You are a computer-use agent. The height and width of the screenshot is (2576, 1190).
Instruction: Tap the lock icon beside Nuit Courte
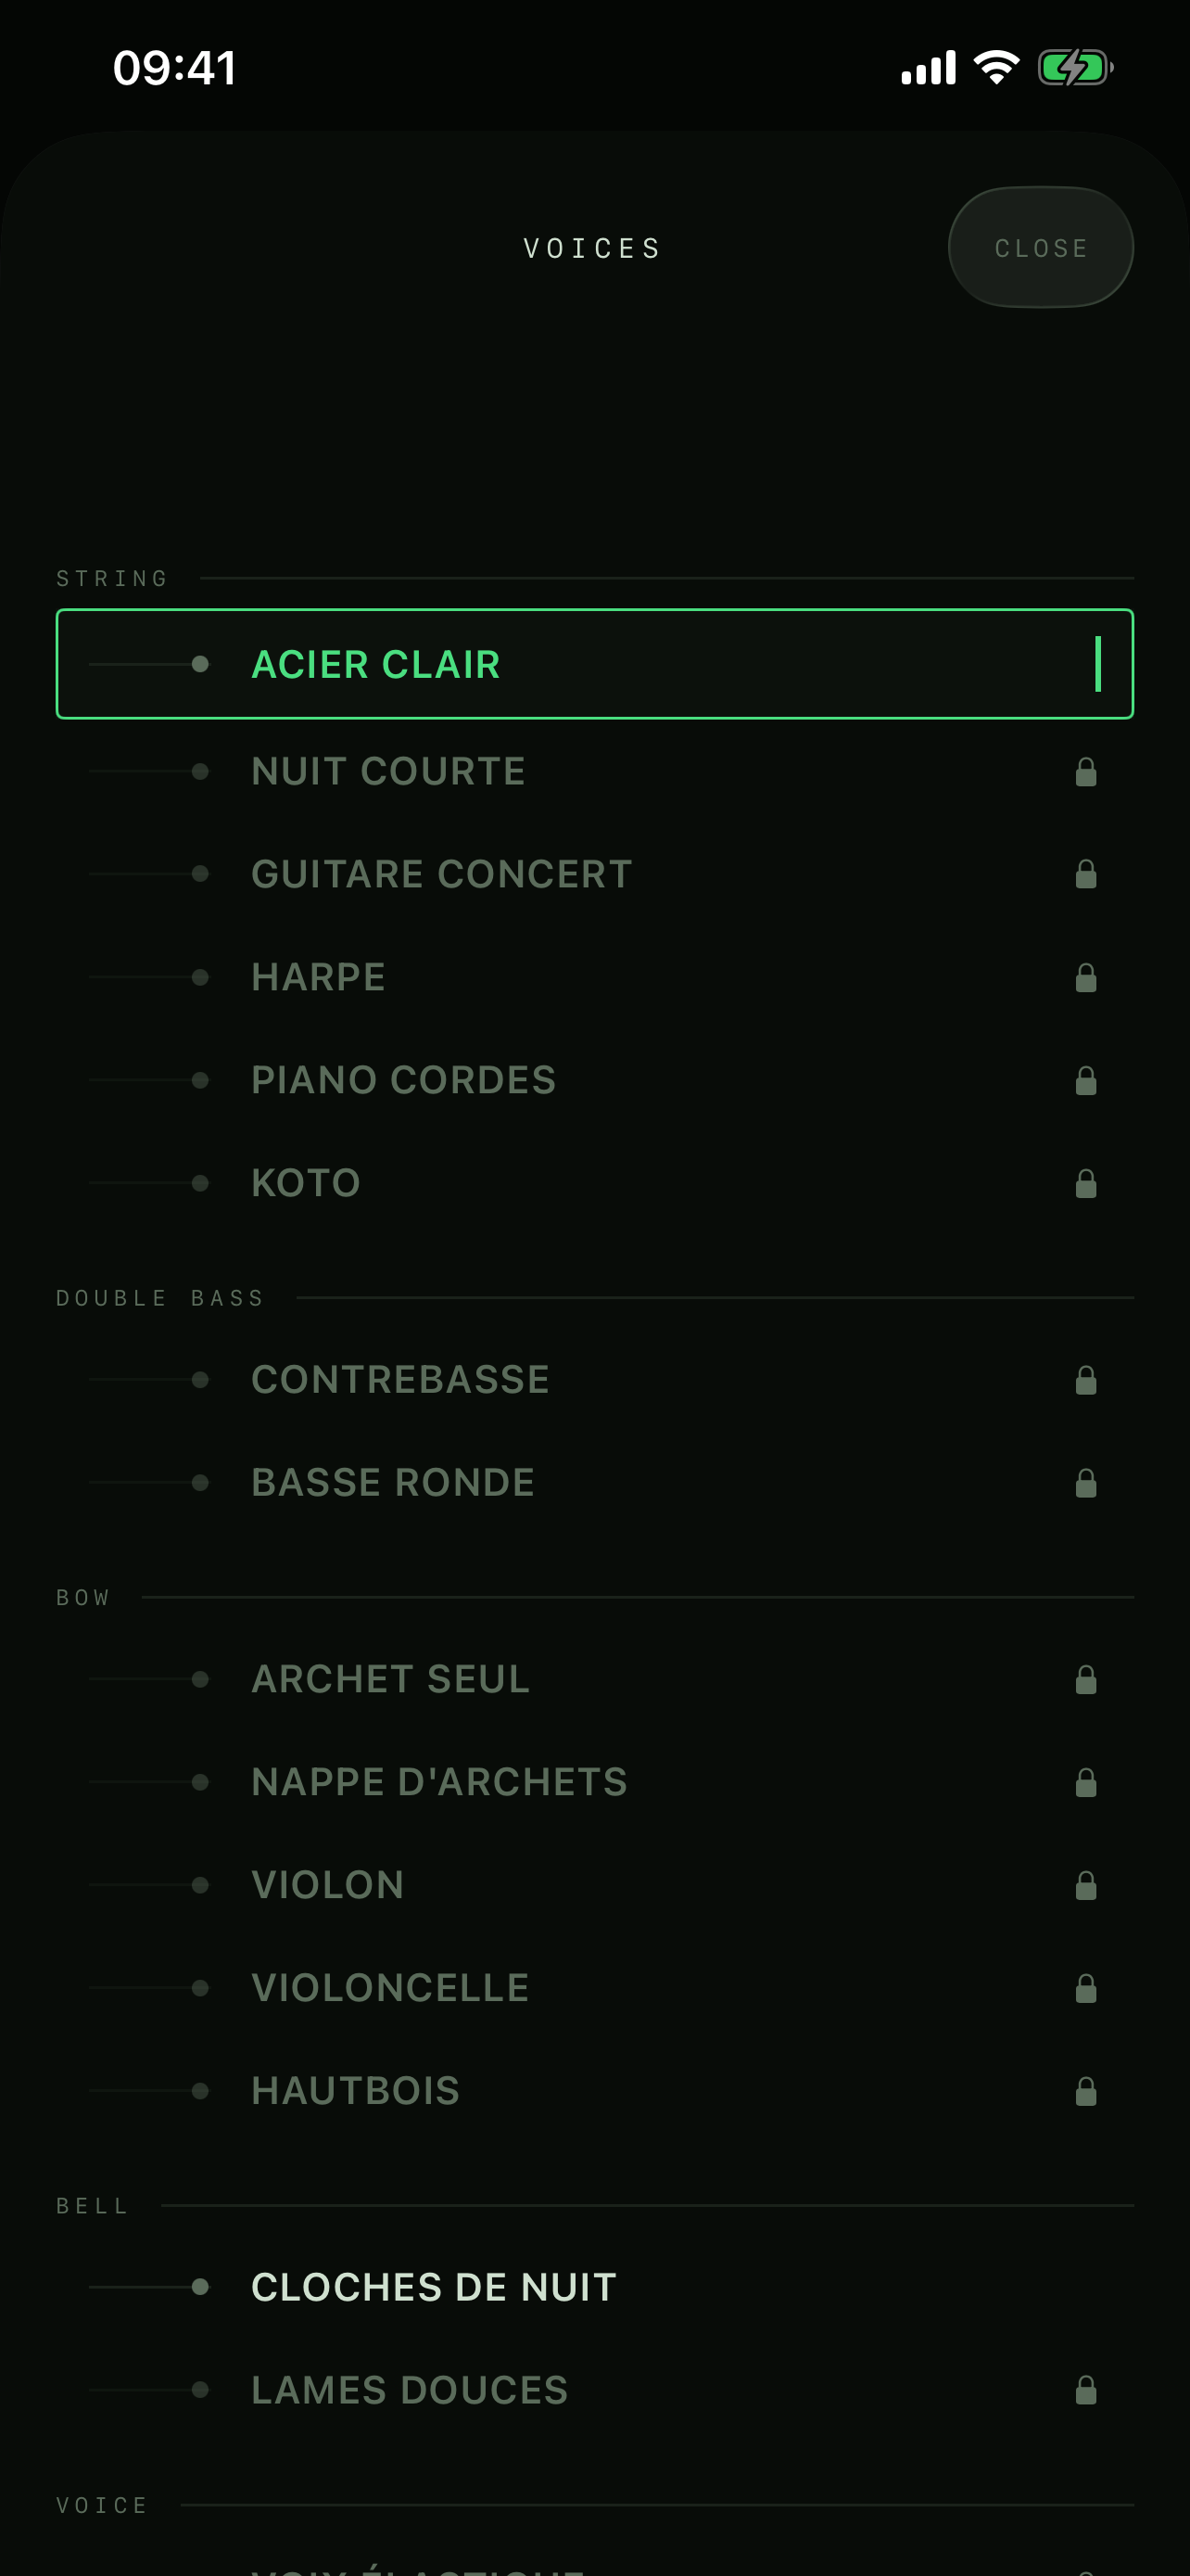point(1085,772)
